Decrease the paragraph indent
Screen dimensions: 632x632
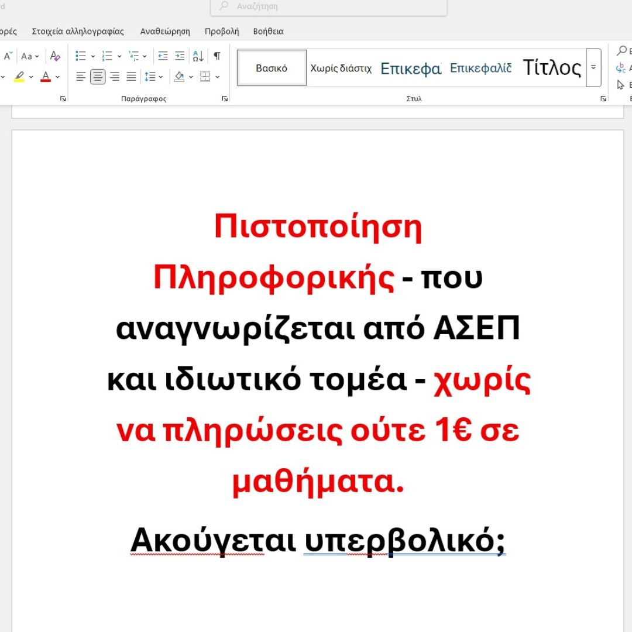[x=163, y=56]
